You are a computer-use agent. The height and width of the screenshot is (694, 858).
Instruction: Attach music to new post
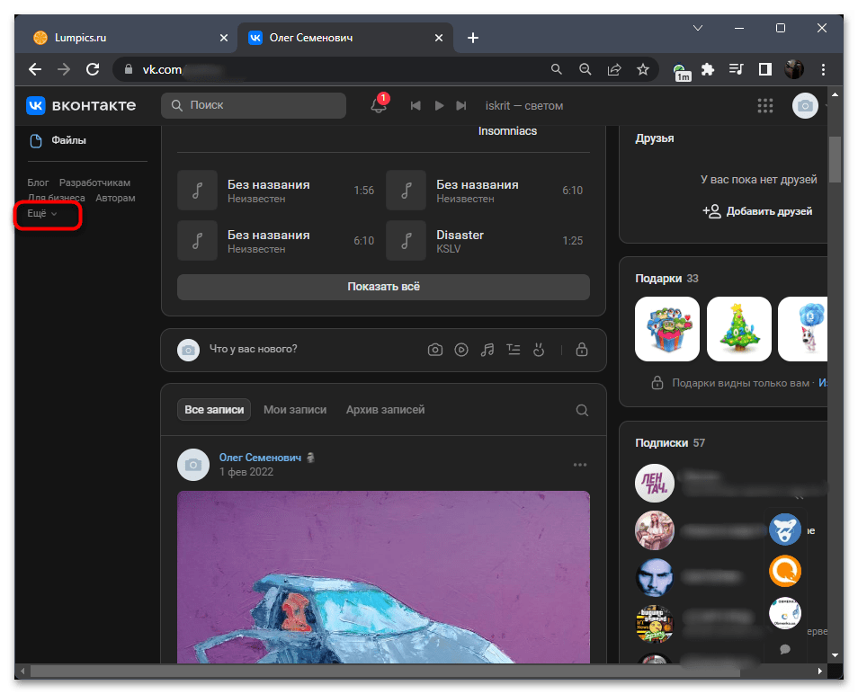click(x=487, y=350)
